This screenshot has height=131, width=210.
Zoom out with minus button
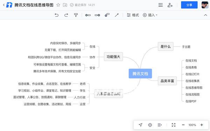(x=183, y=125)
